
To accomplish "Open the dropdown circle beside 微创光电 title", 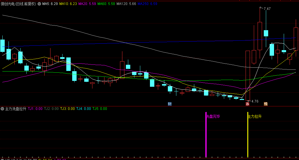I will [x=39, y=4].
